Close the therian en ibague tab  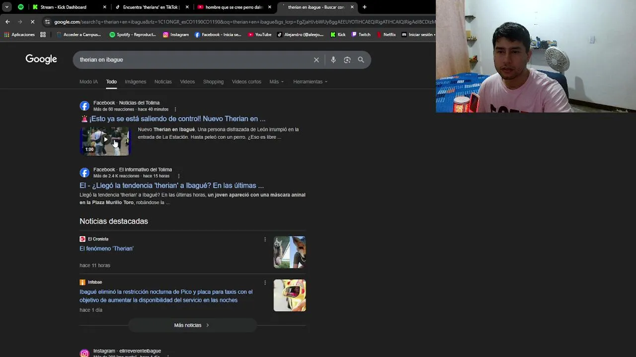click(352, 7)
